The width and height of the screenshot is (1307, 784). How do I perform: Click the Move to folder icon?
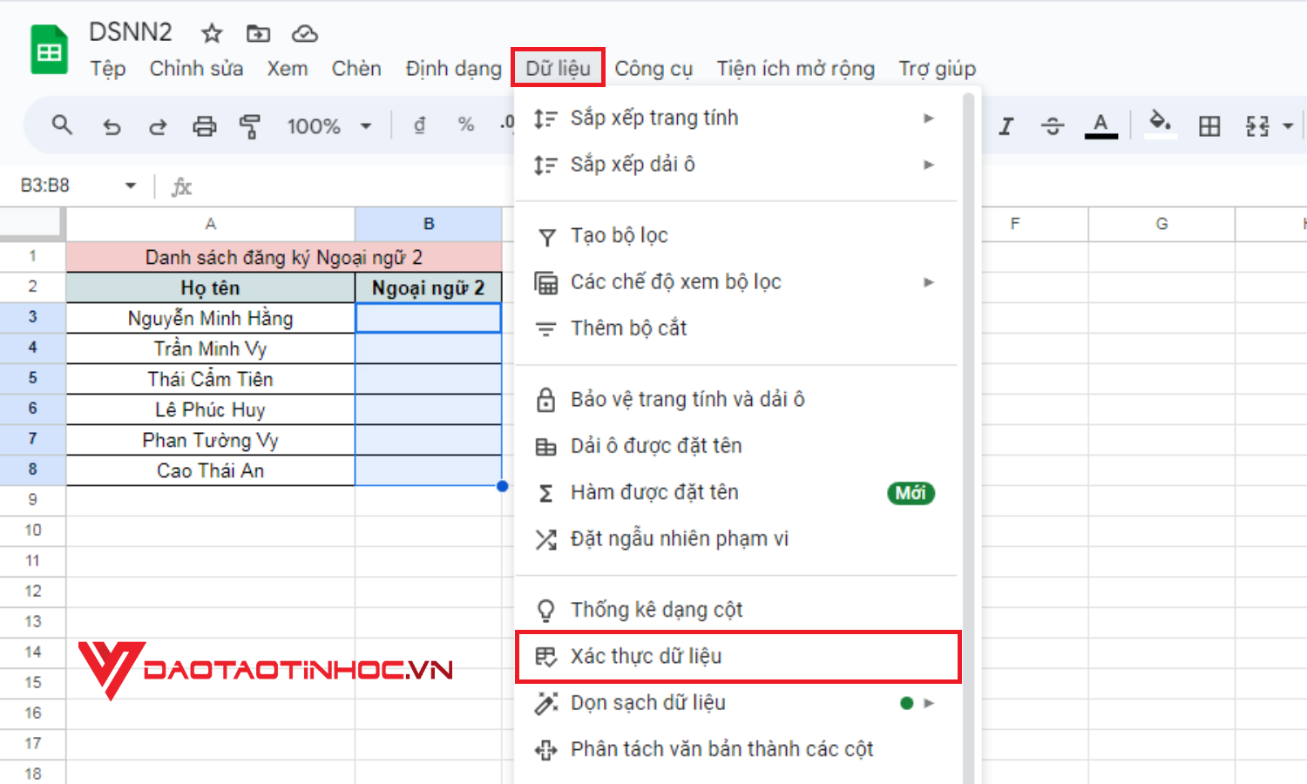point(258,34)
